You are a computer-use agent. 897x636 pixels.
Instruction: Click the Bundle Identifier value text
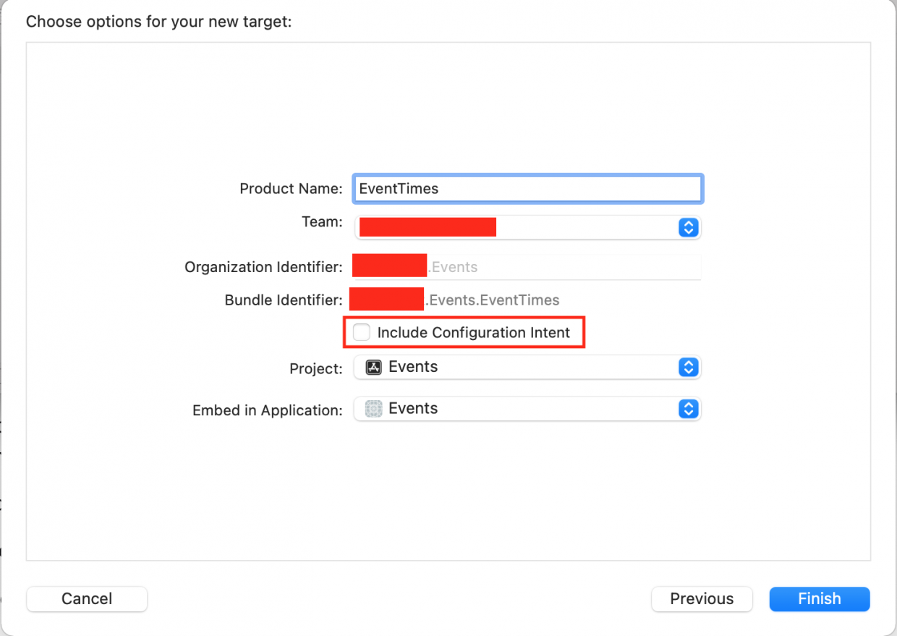coord(493,300)
